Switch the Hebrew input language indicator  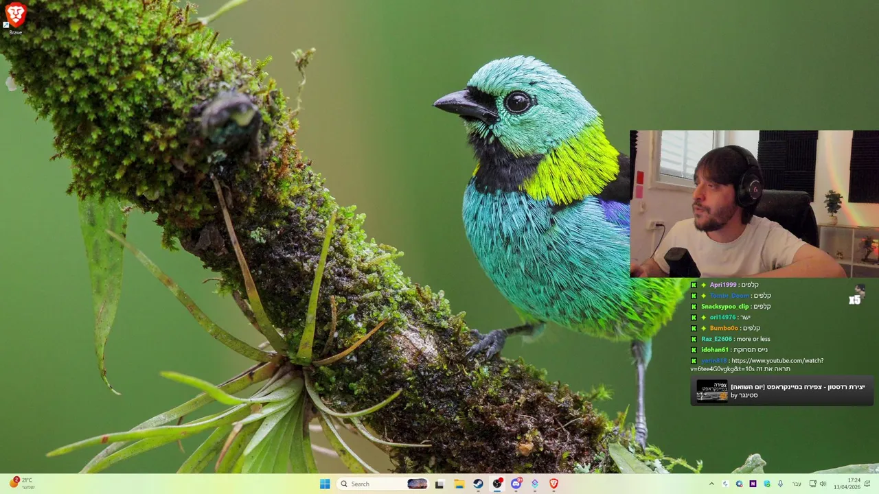click(797, 484)
